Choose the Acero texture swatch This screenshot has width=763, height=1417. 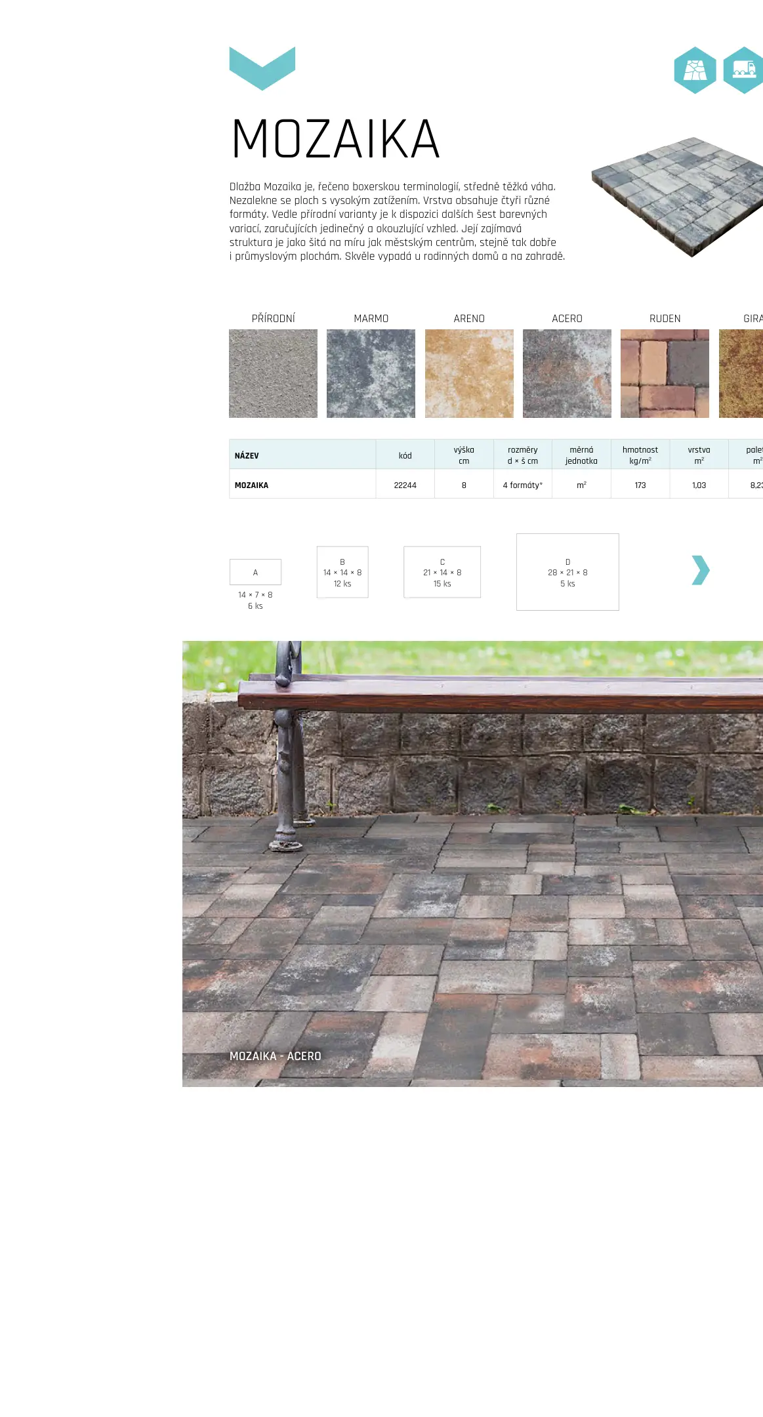[567, 373]
